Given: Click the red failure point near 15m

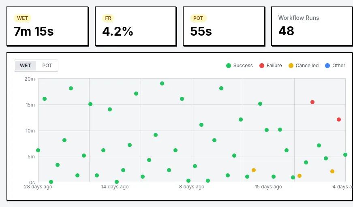Looking at the screenshot, I should coord(312,102).
